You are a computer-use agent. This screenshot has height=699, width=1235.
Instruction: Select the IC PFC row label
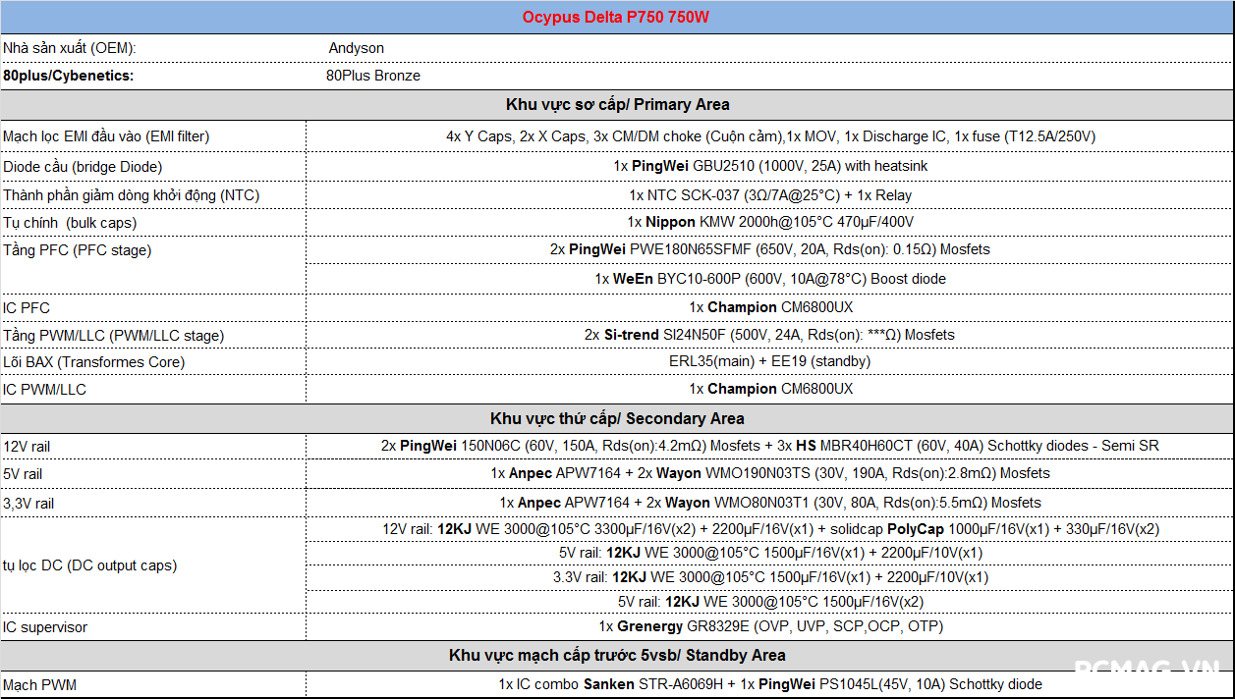click(27, 308)
